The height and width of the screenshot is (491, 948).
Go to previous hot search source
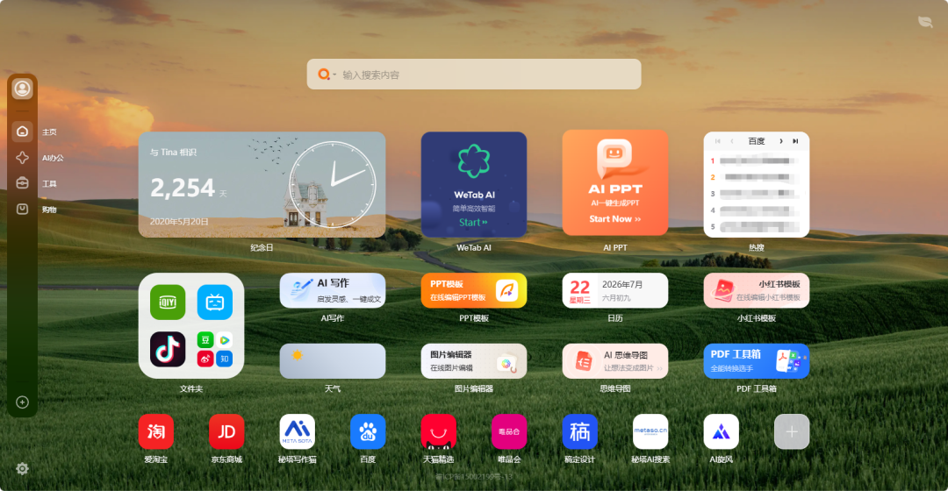pyautogui.click(x=732, y=141)
